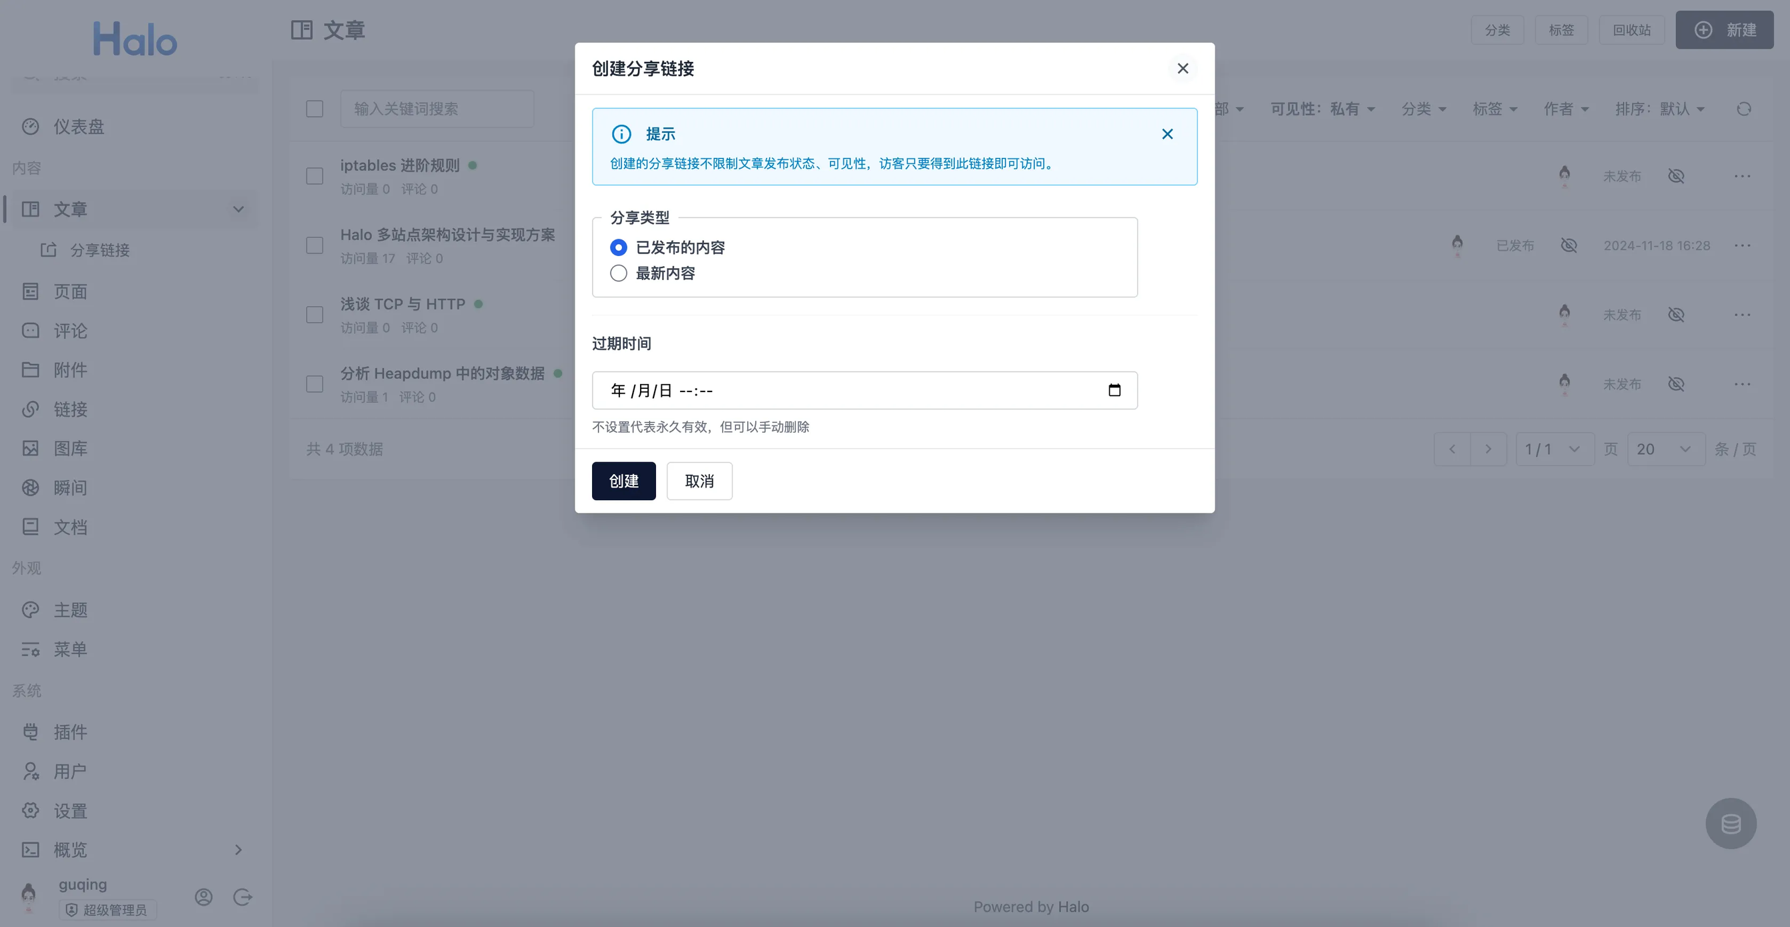This screenshot has width=1790, height=927.
Task: Click the 取消 button
Action: (x=699, y=481)
